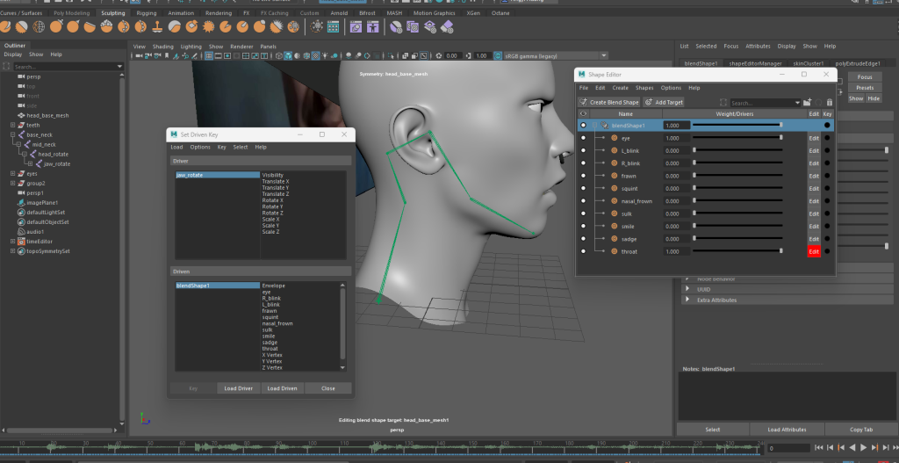Click Add Target in Shape Editor

[x=664, y=103]
